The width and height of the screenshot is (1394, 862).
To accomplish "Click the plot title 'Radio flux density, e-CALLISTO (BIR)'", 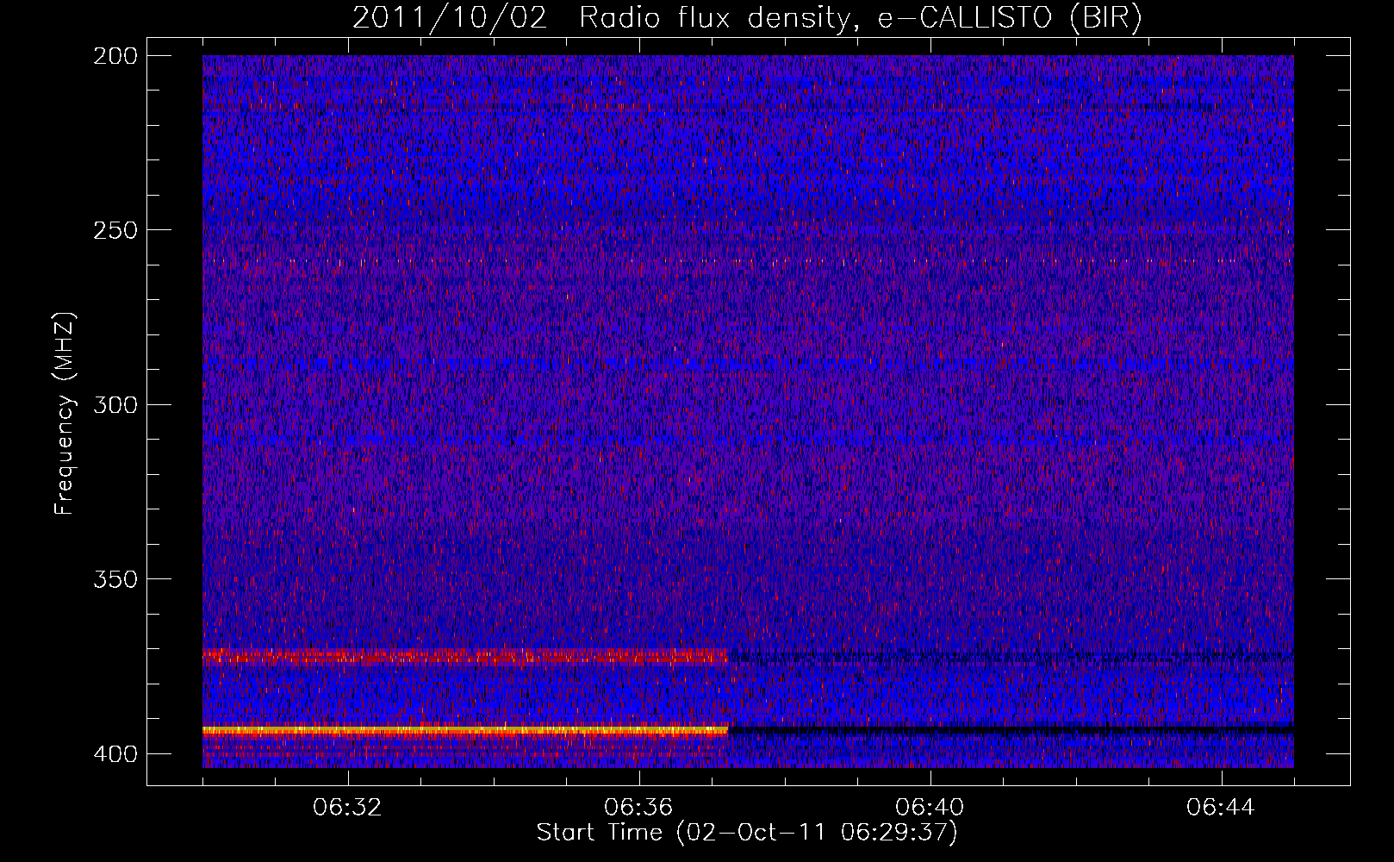I will click(x=861, y=18).
